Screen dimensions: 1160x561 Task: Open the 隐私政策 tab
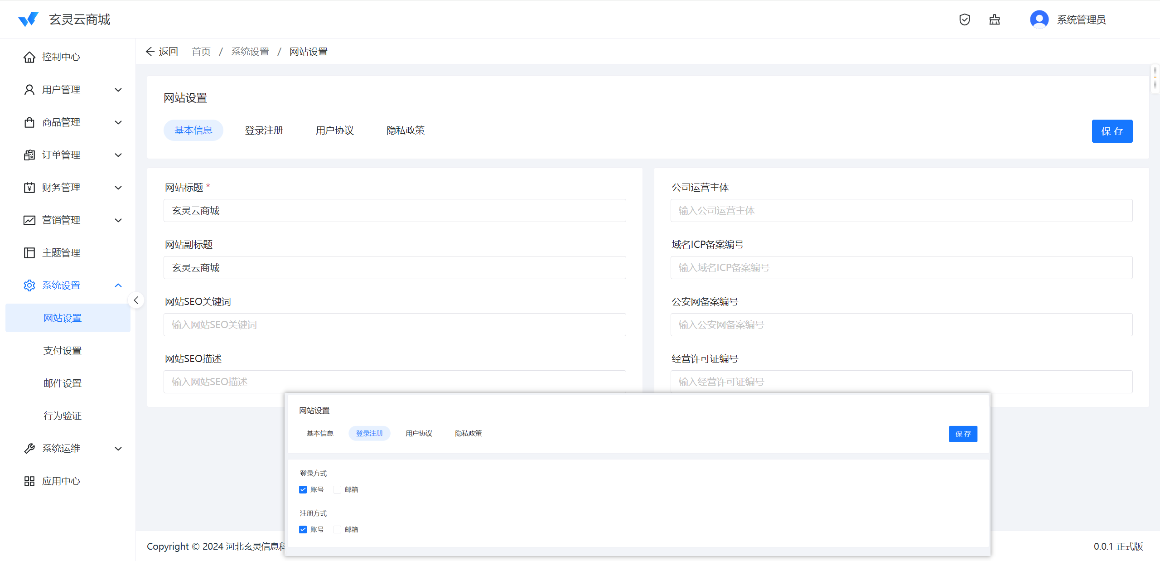point(405,131)
